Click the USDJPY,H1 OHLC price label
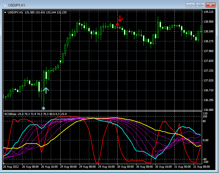The width and height of the screenshot is (219, 173). click(x=37, y=12)
